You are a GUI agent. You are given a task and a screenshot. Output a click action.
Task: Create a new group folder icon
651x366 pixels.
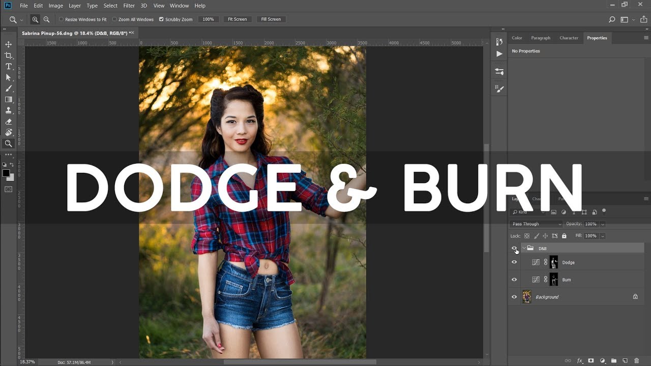[x=614, y=360]
